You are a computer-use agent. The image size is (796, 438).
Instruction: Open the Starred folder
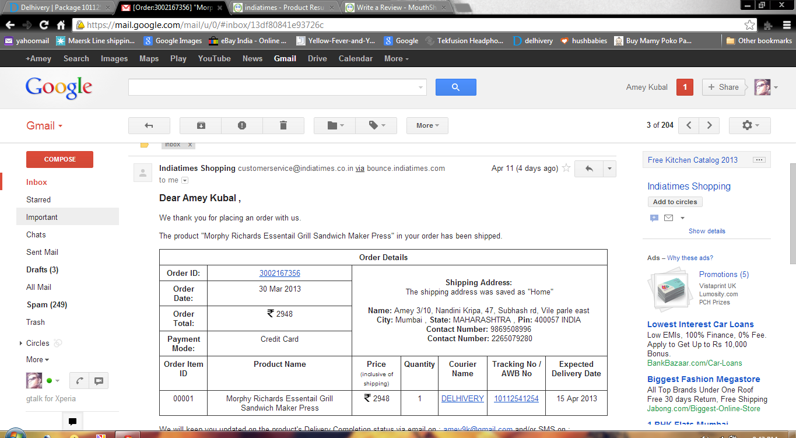[38, 199]
